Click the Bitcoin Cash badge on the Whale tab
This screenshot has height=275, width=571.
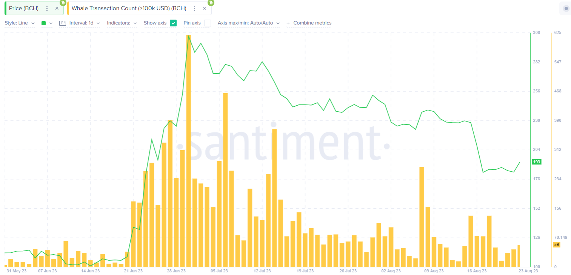211,3
